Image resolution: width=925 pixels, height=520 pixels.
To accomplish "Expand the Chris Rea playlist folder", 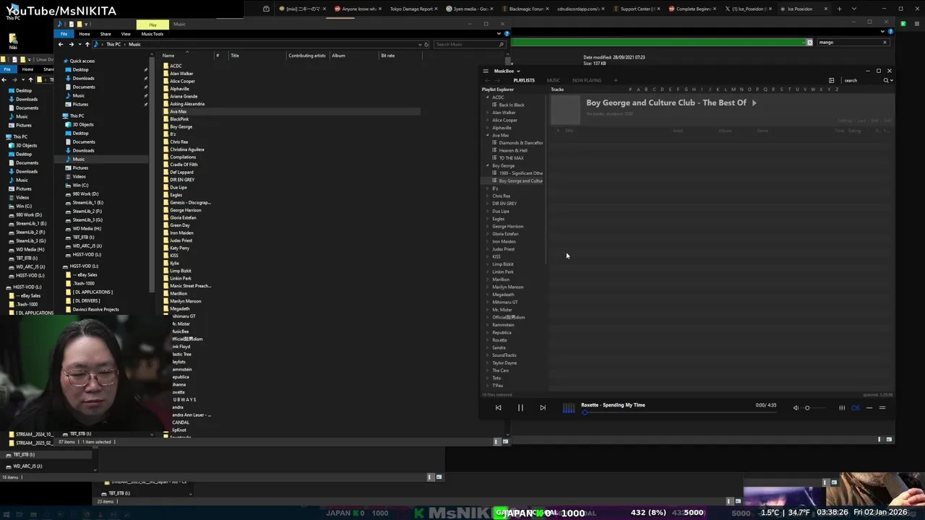I will coord(487,196).
